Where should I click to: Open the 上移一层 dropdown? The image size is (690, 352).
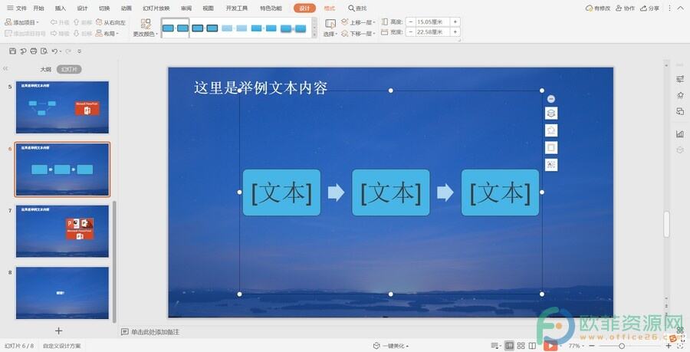[x=358, y=22]
